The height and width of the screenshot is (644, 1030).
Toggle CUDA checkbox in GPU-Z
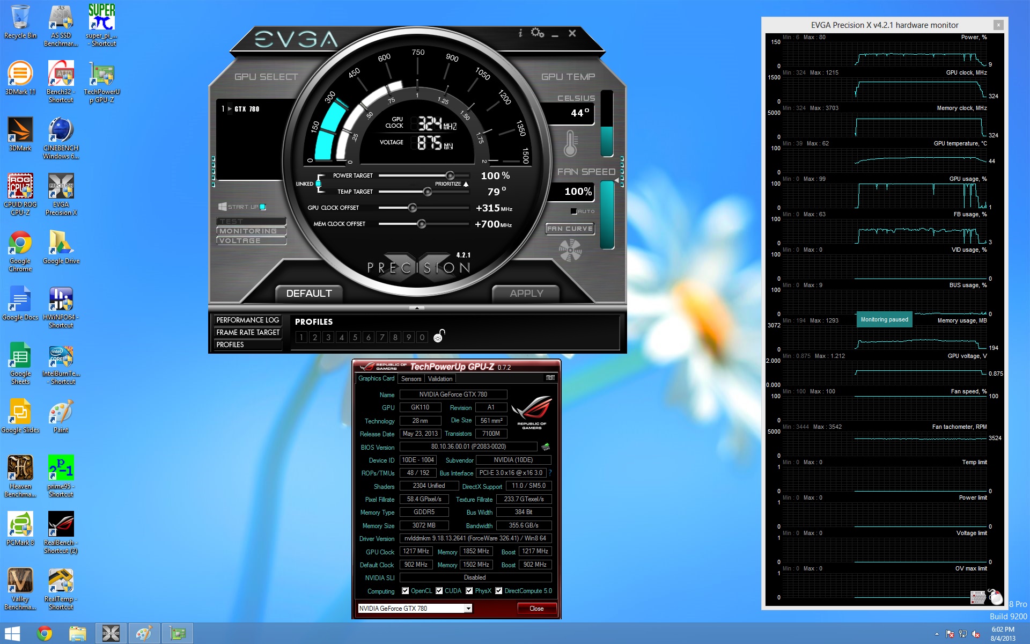439,591
